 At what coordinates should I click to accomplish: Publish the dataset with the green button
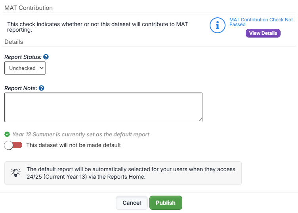coord(165,203)
